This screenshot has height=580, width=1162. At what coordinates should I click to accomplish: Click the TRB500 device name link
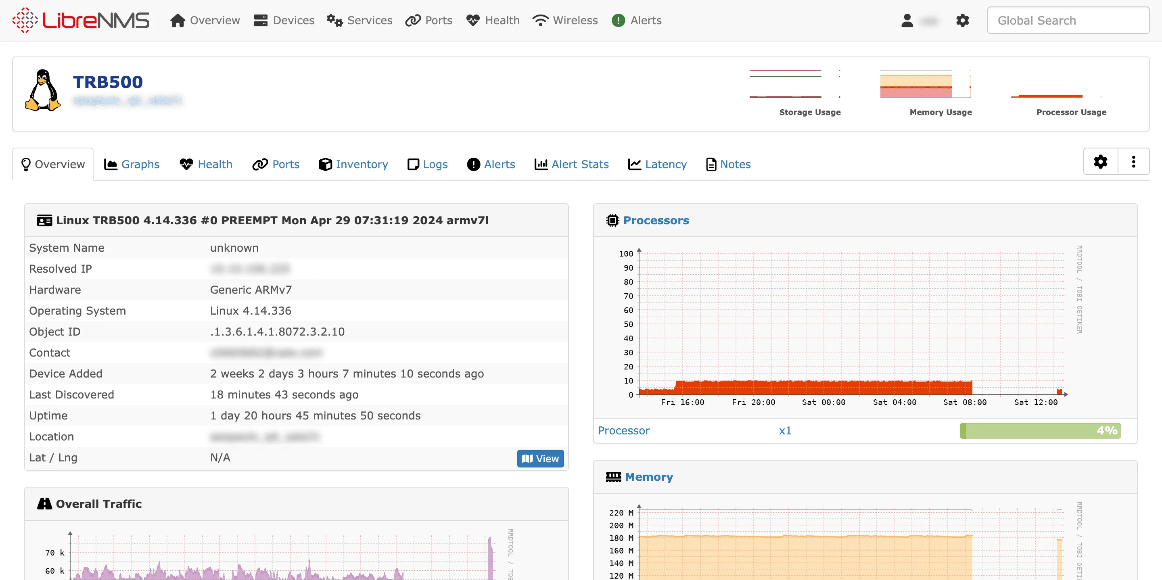click(108, 82)
